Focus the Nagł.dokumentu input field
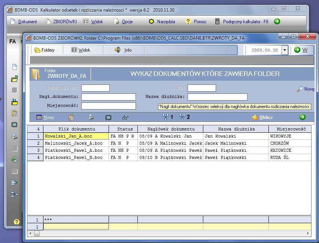Viewport: 319px width, 243px height. pyautogui.click(x=109, y=97)
